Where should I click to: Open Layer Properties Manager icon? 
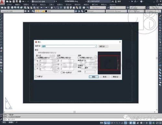point(33,11)
